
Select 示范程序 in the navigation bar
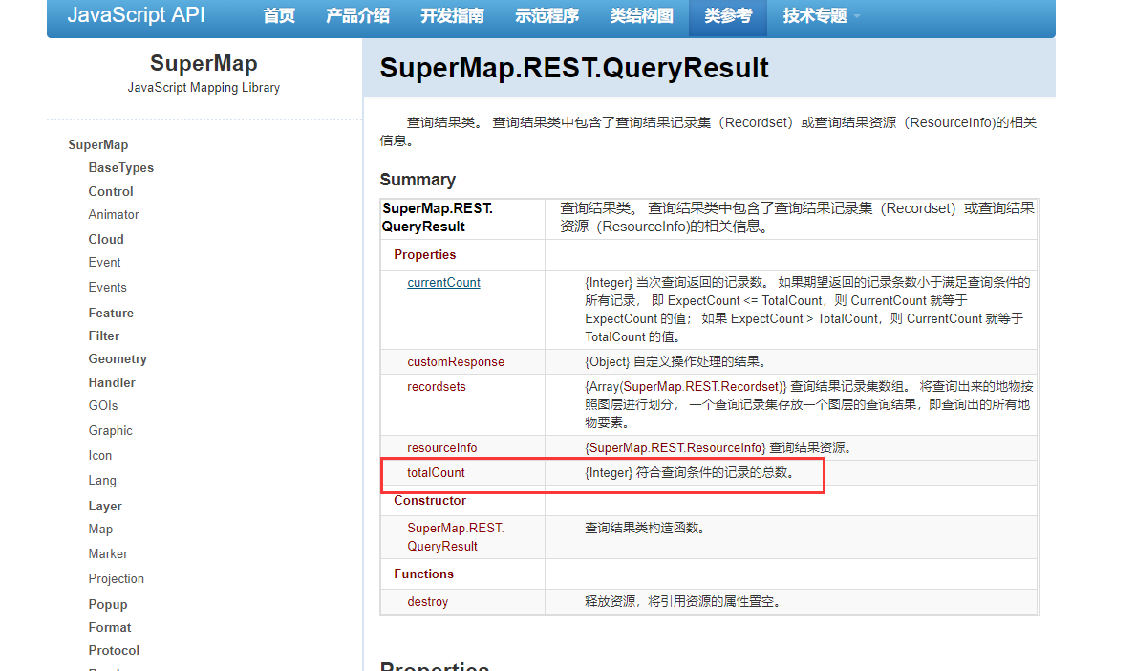547,15
